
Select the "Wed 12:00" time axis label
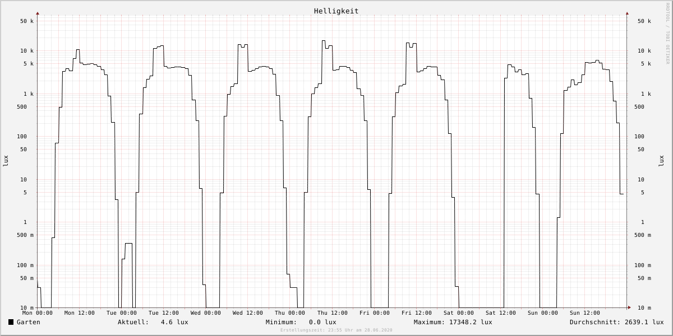248,313
